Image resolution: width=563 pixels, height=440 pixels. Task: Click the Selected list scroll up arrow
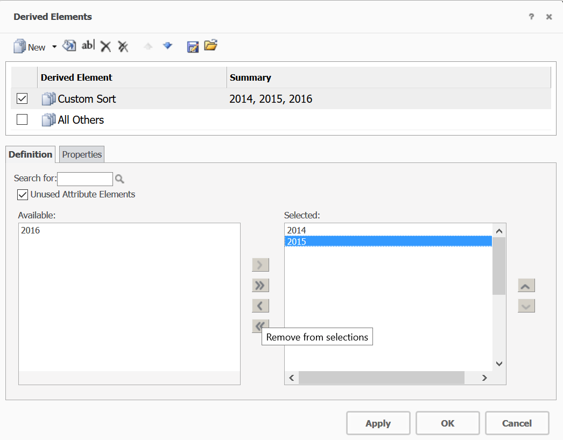(499, 231)
